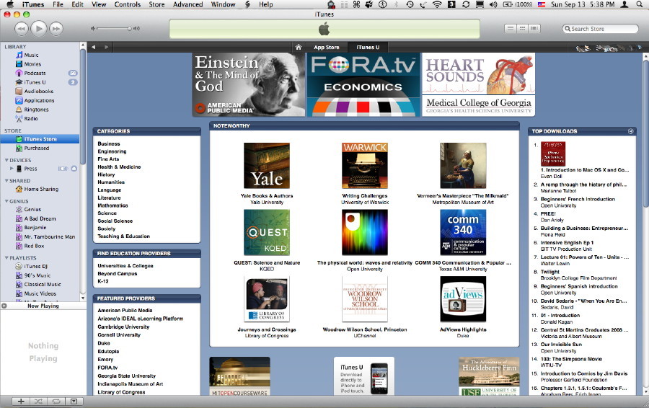Collapse the Playlists section
649x408 pixels.
tap(6, 258)
